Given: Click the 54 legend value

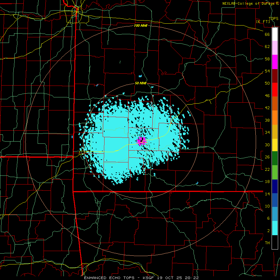Looking at the screenshot, I should click(x=267, y=71).
